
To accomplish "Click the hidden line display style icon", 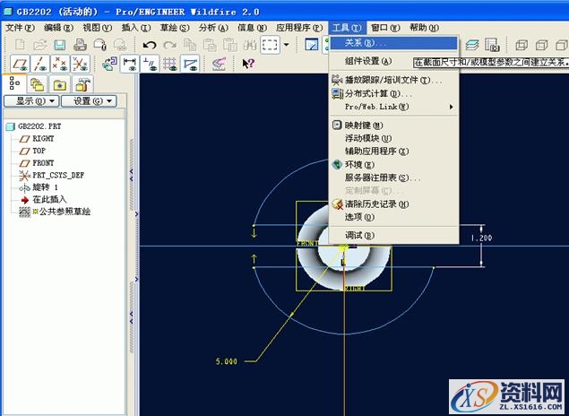I will (541, 45).
